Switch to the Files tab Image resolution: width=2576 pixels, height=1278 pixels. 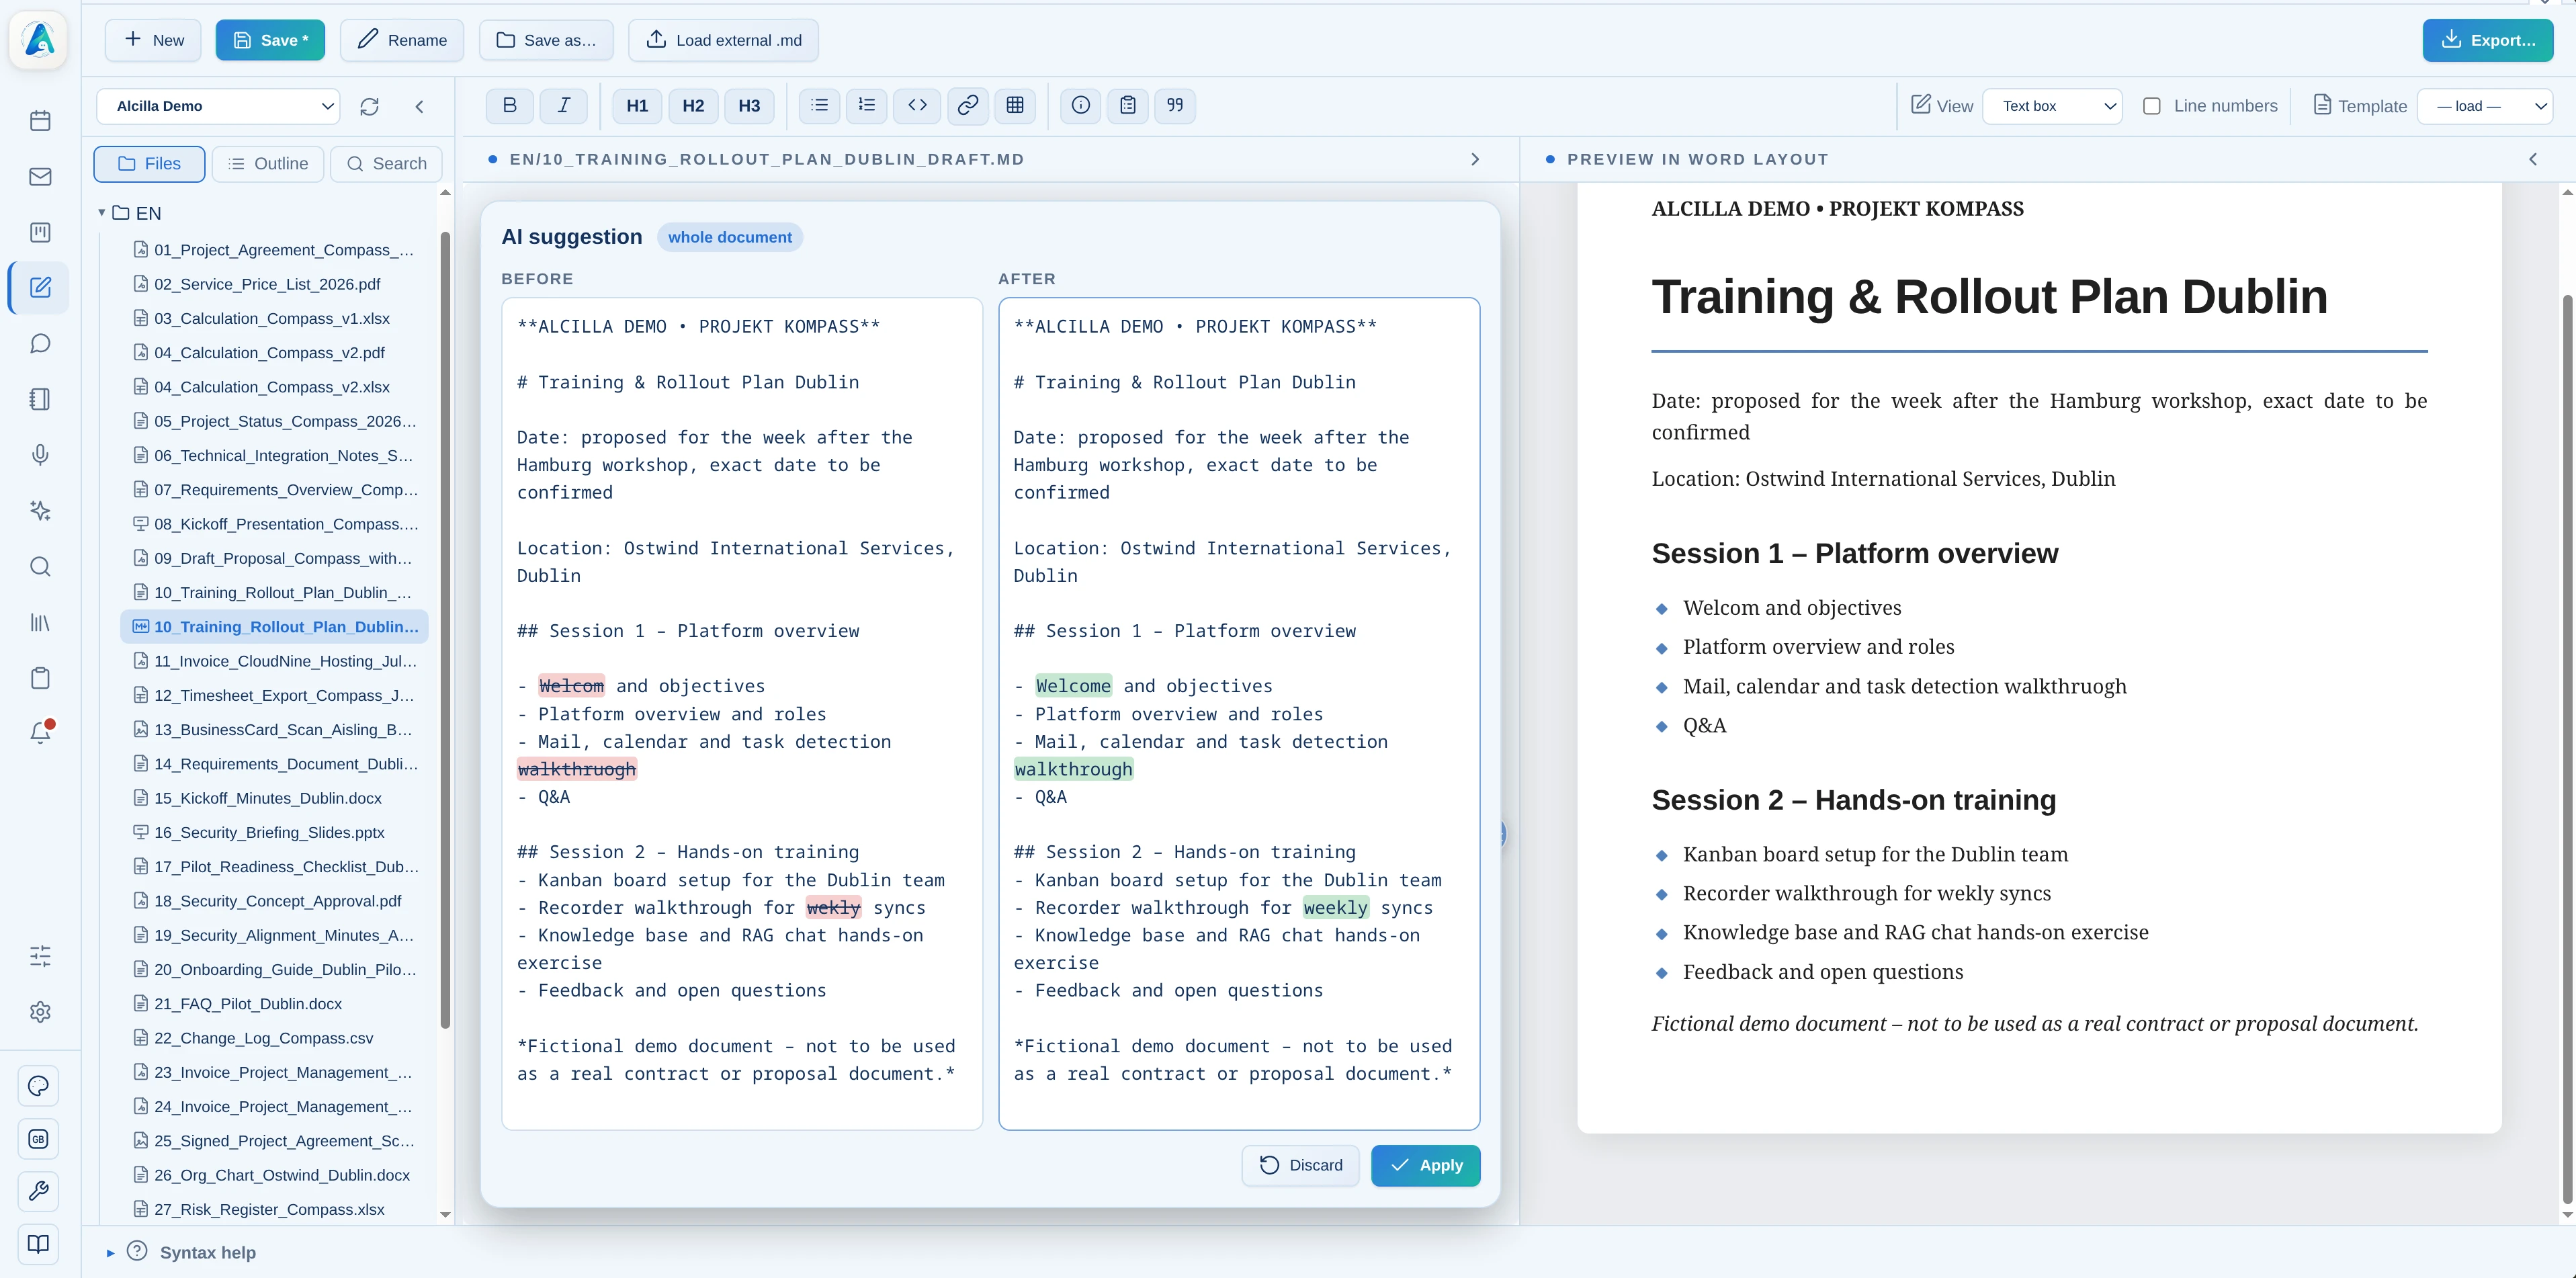pyautogui.click(x=149, y=164)
